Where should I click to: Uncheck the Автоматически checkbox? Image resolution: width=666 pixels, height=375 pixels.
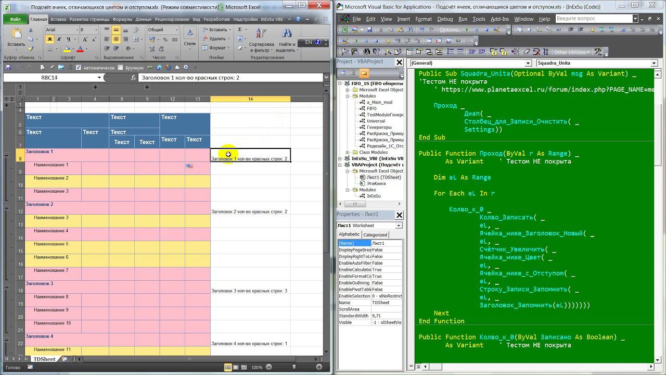click(79, 68)
